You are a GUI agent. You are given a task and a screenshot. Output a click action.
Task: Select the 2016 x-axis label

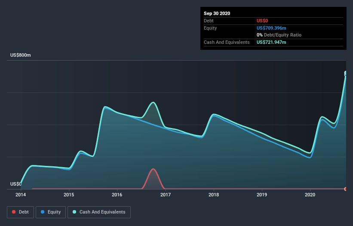[x=117, y=195]
